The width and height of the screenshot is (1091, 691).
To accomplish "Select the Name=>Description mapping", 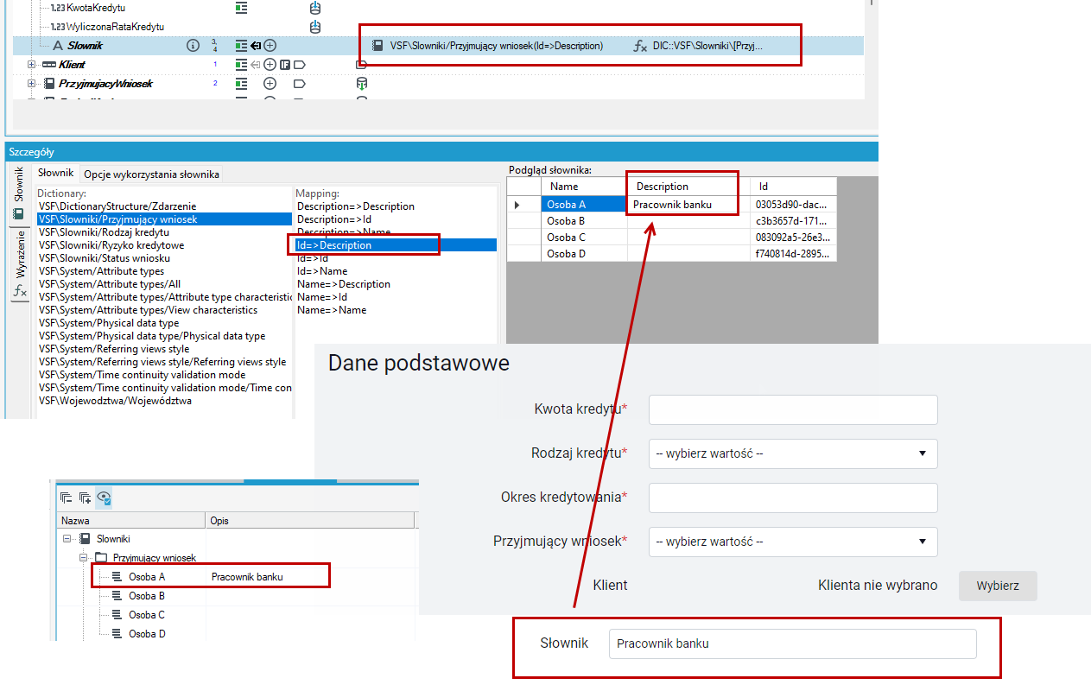I will 344,284.
